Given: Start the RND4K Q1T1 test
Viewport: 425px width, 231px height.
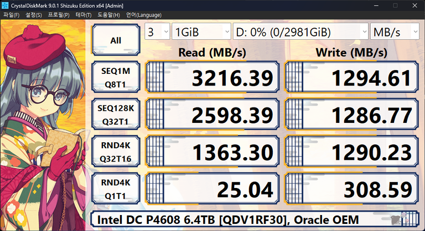Looking at the screenshot, I should click(x=116, y=189).
